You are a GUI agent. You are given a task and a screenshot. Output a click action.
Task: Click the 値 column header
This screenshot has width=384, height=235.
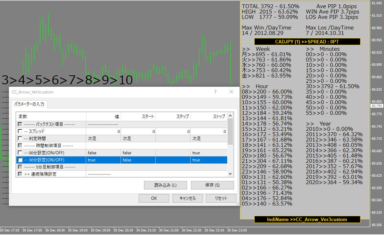tap(103, 117)
